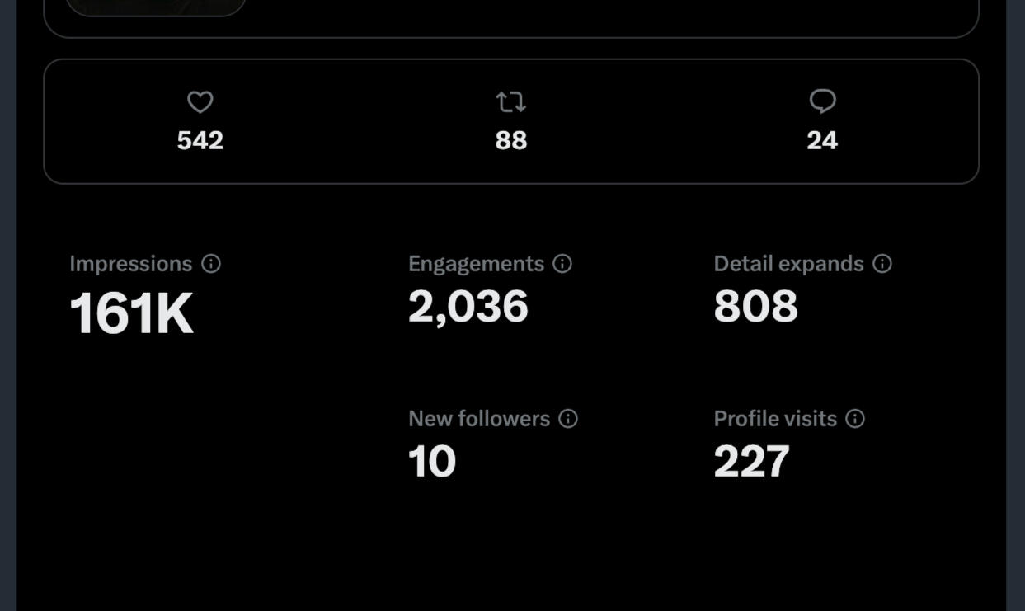
Task: Click the heart likes icon
Action: point(200,102)
